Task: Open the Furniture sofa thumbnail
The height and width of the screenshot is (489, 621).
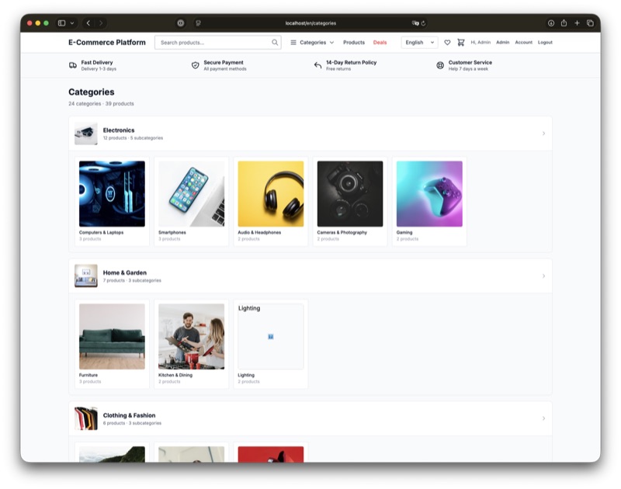Action: coord(112,337)
